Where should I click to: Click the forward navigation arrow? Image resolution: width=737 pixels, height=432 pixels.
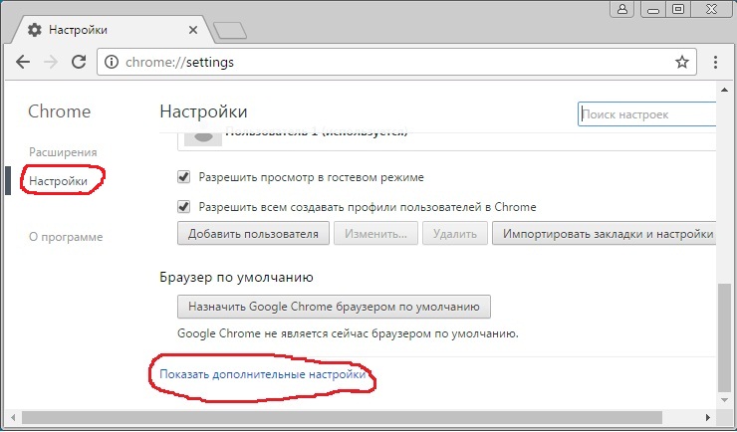click(x=51, y=62)
